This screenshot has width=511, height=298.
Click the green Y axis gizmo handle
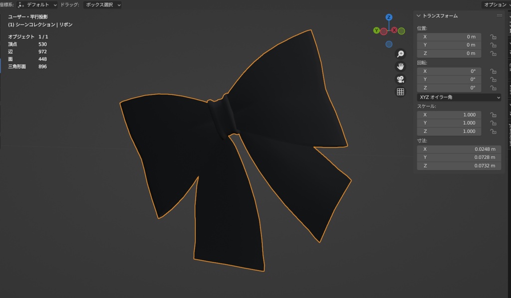coord(376,30)
